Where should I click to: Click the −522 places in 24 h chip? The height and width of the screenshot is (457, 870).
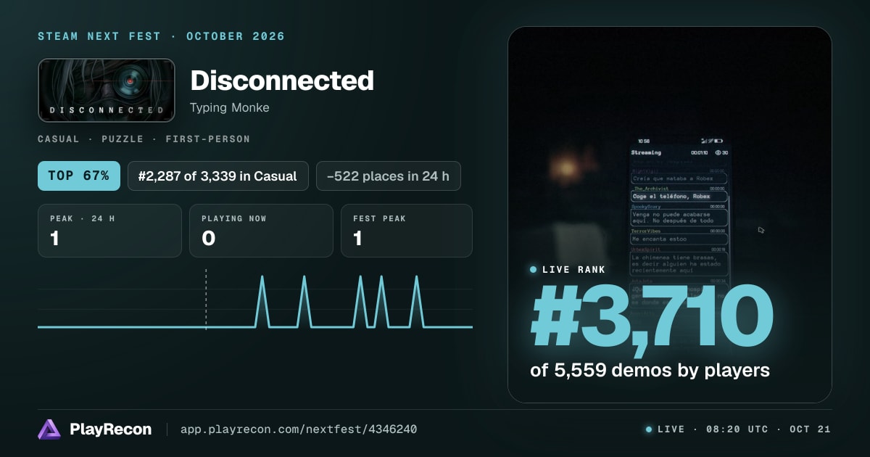(x=388, y=176)
